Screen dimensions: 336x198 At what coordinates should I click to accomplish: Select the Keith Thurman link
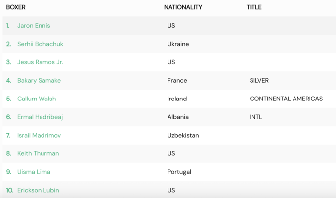pyautogui.click(x=38, y=153)
